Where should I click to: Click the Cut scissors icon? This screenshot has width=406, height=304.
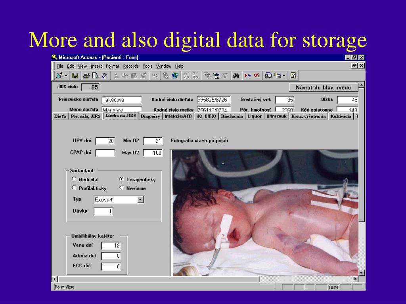116,76
